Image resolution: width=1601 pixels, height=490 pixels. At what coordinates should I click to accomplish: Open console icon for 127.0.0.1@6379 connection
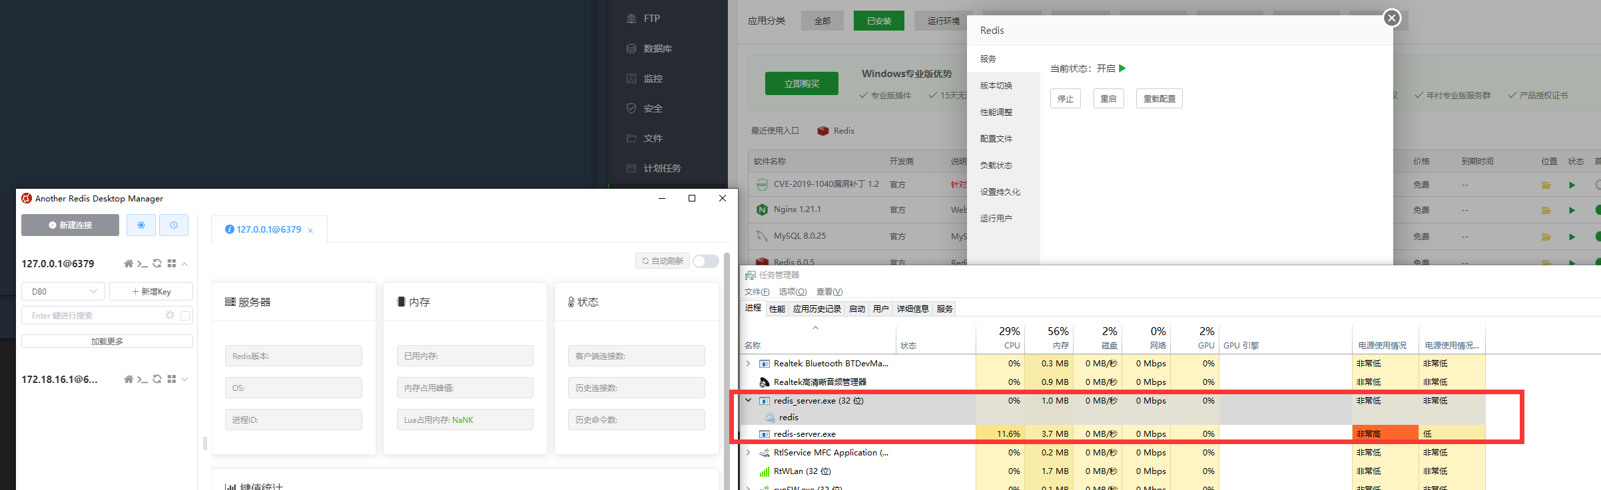[143, 264]
